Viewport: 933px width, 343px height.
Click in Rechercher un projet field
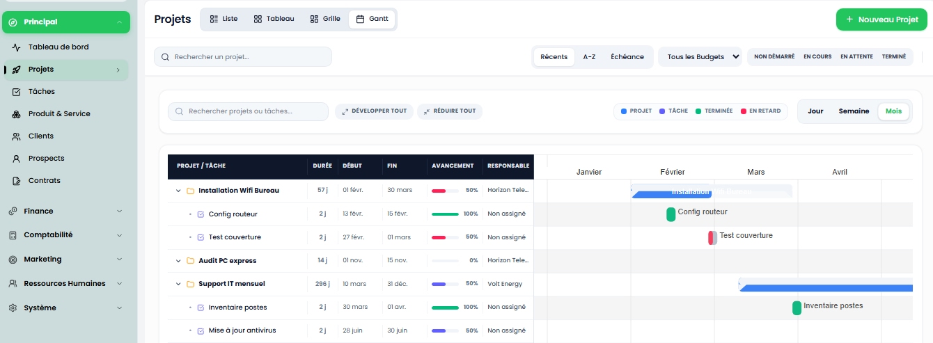click(242, 57)
